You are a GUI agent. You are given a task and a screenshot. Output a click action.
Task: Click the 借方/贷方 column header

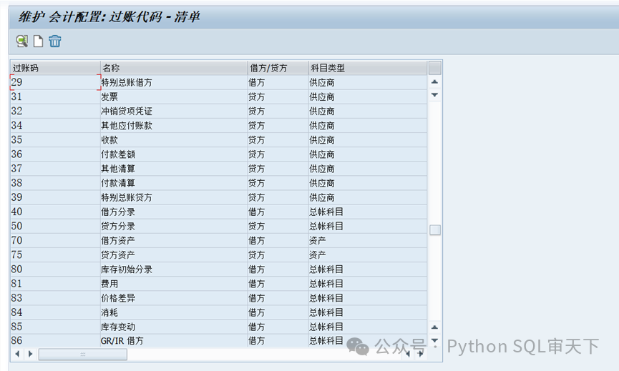click(277, 68)
